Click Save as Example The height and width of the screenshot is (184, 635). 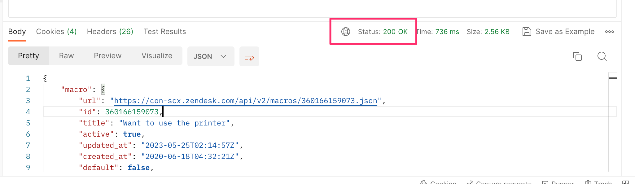coord(565,31)
